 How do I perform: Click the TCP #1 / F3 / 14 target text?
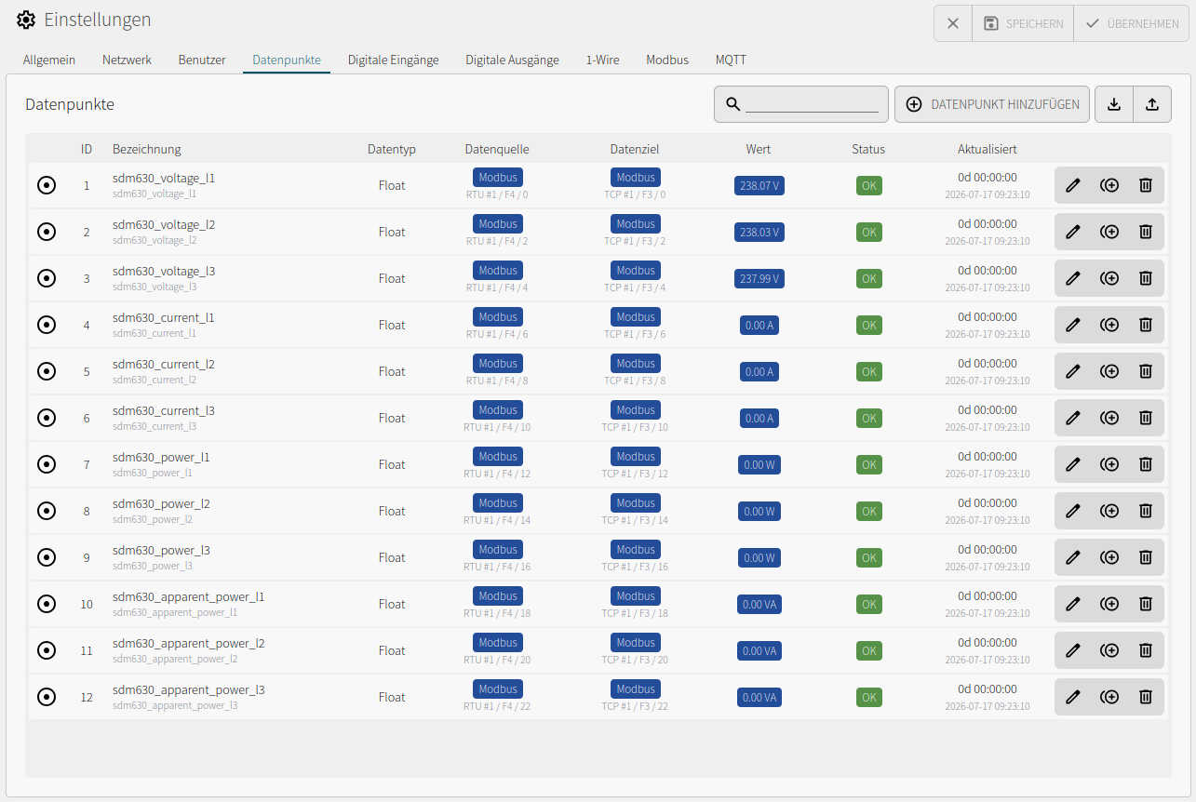point(635,520)
